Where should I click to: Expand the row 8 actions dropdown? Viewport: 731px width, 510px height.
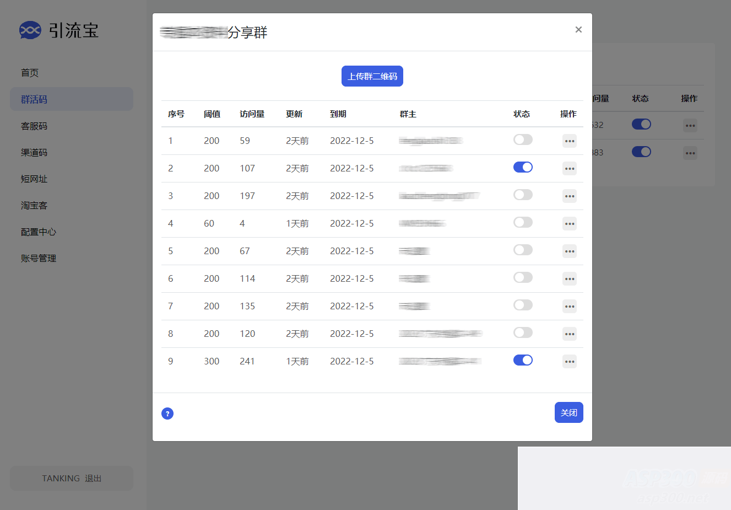569,334
